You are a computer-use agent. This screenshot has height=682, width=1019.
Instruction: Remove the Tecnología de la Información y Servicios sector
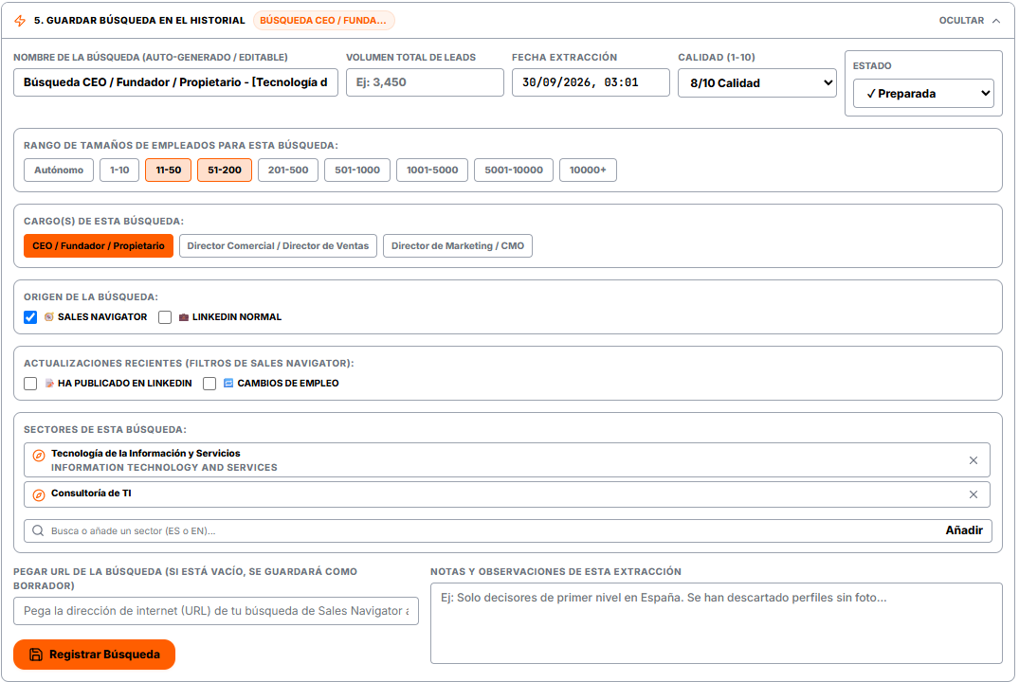(x=973, y=460)
